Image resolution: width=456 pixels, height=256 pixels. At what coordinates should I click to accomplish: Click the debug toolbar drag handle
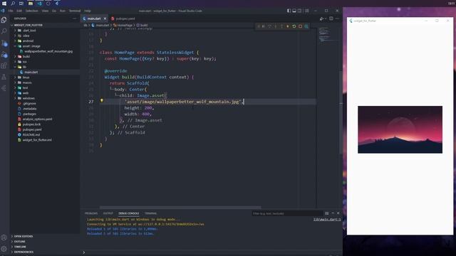click(258, 26)
